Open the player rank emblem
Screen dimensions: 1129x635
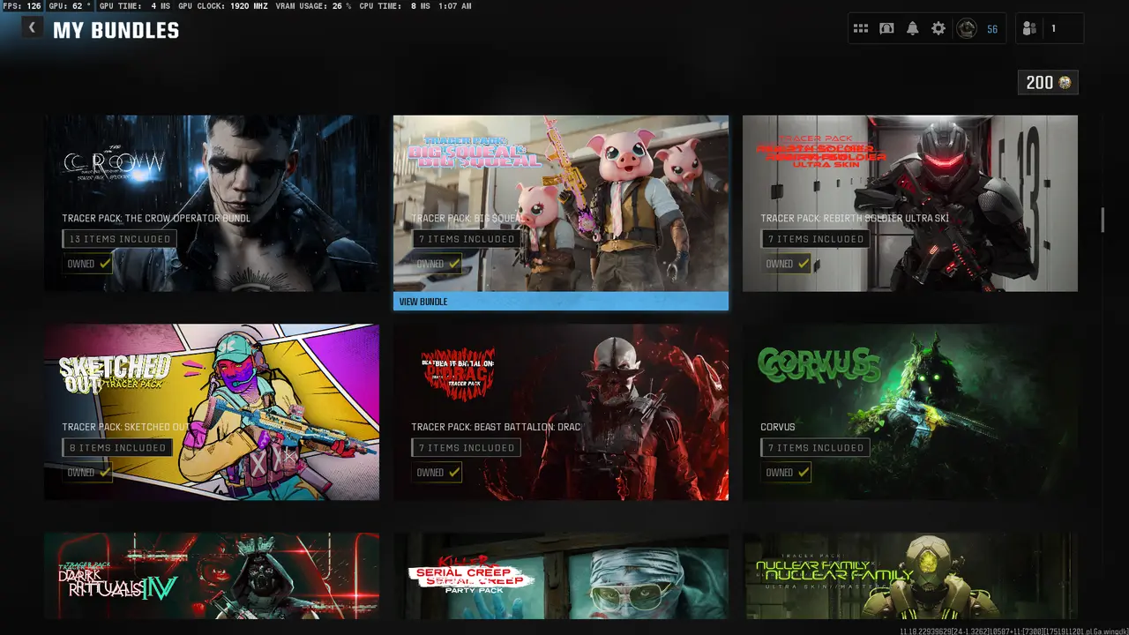point(967,29)
